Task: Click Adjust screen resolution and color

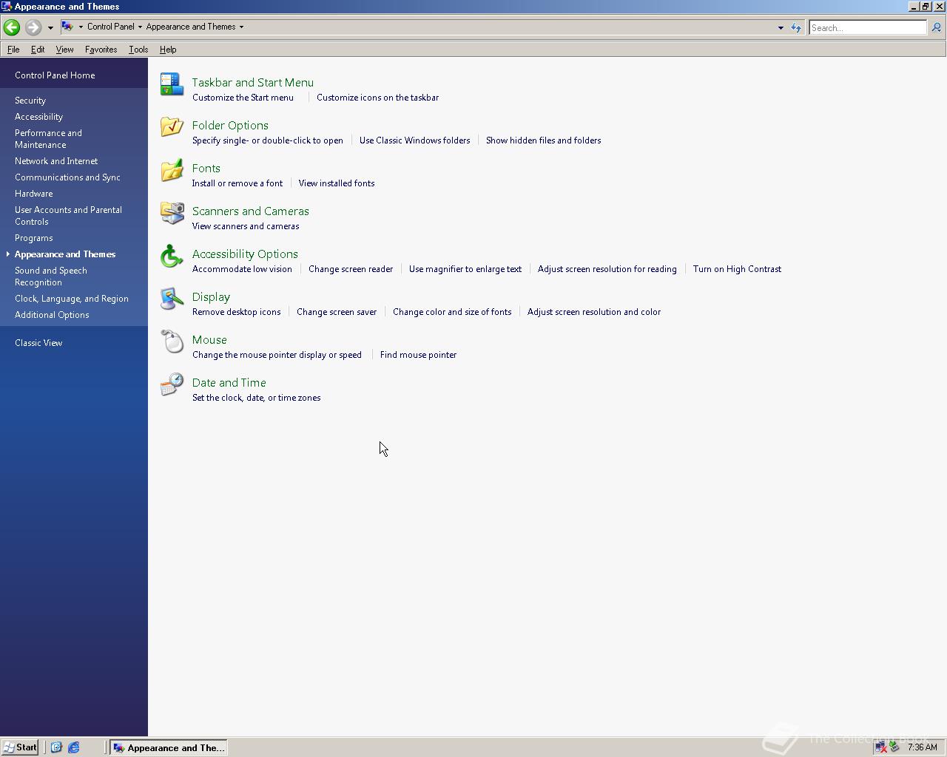Action: point(594,312)
